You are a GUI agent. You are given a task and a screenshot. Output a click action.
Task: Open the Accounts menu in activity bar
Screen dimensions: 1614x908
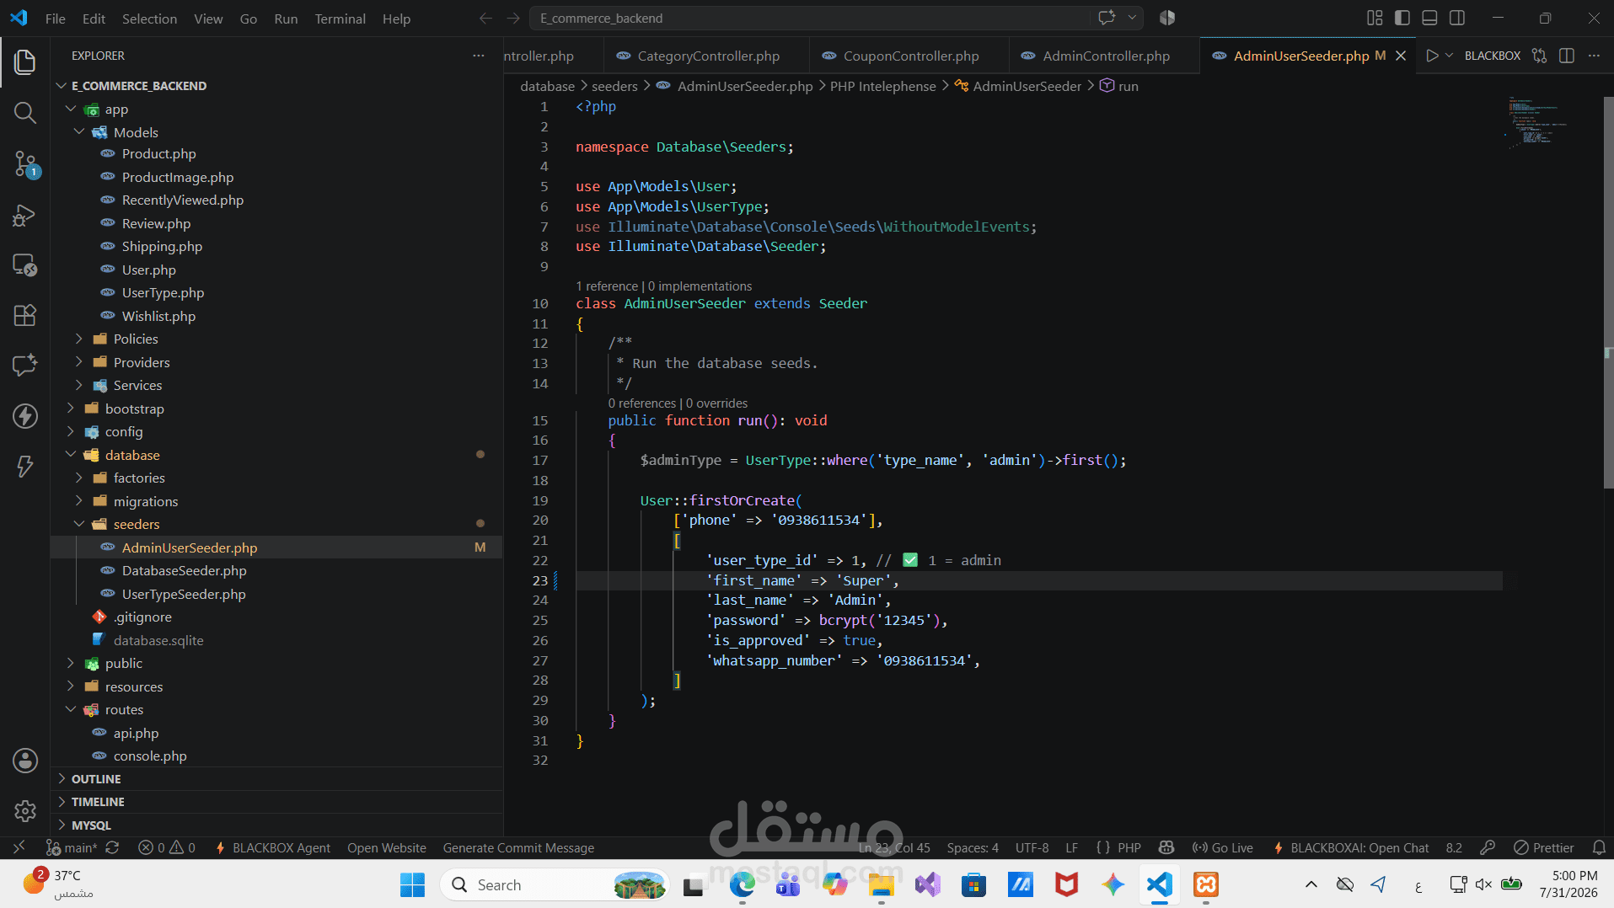pyautogui.click(x=25, y=761)
